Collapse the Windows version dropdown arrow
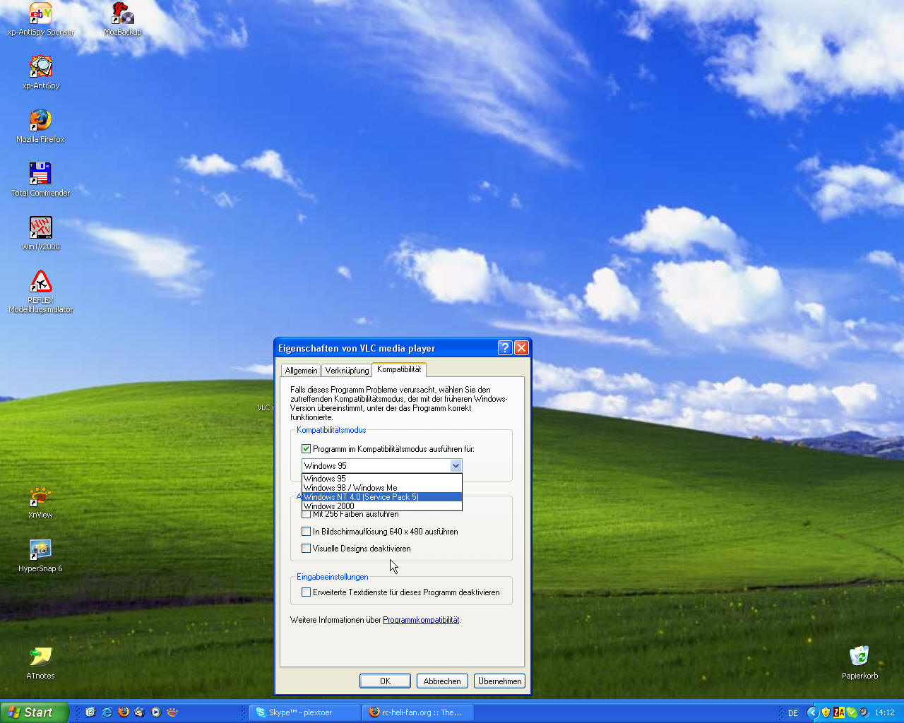 (456, 466)
